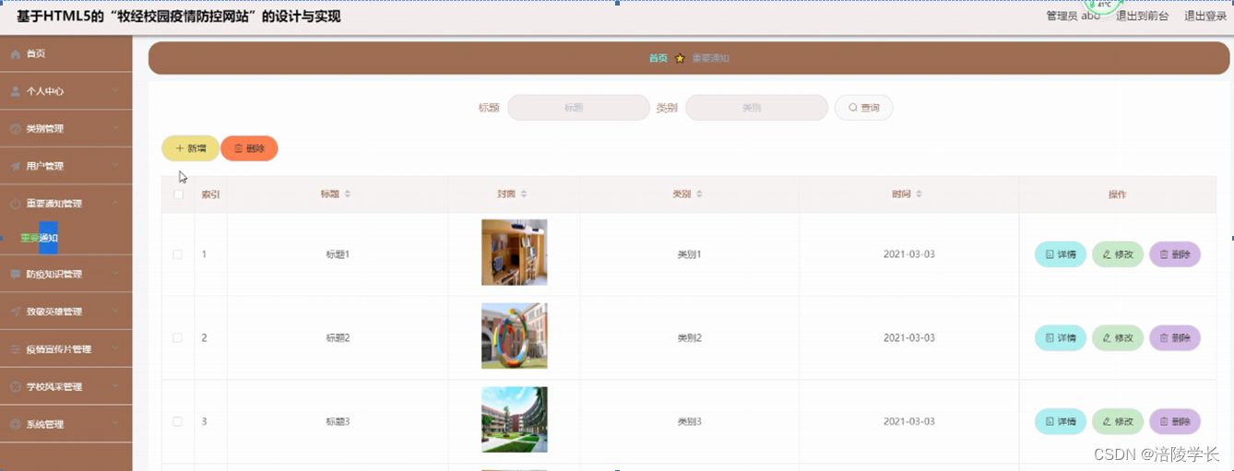Expand the 用户管理 menu chevron
The image size is (1234, 471).
[115, 166]
